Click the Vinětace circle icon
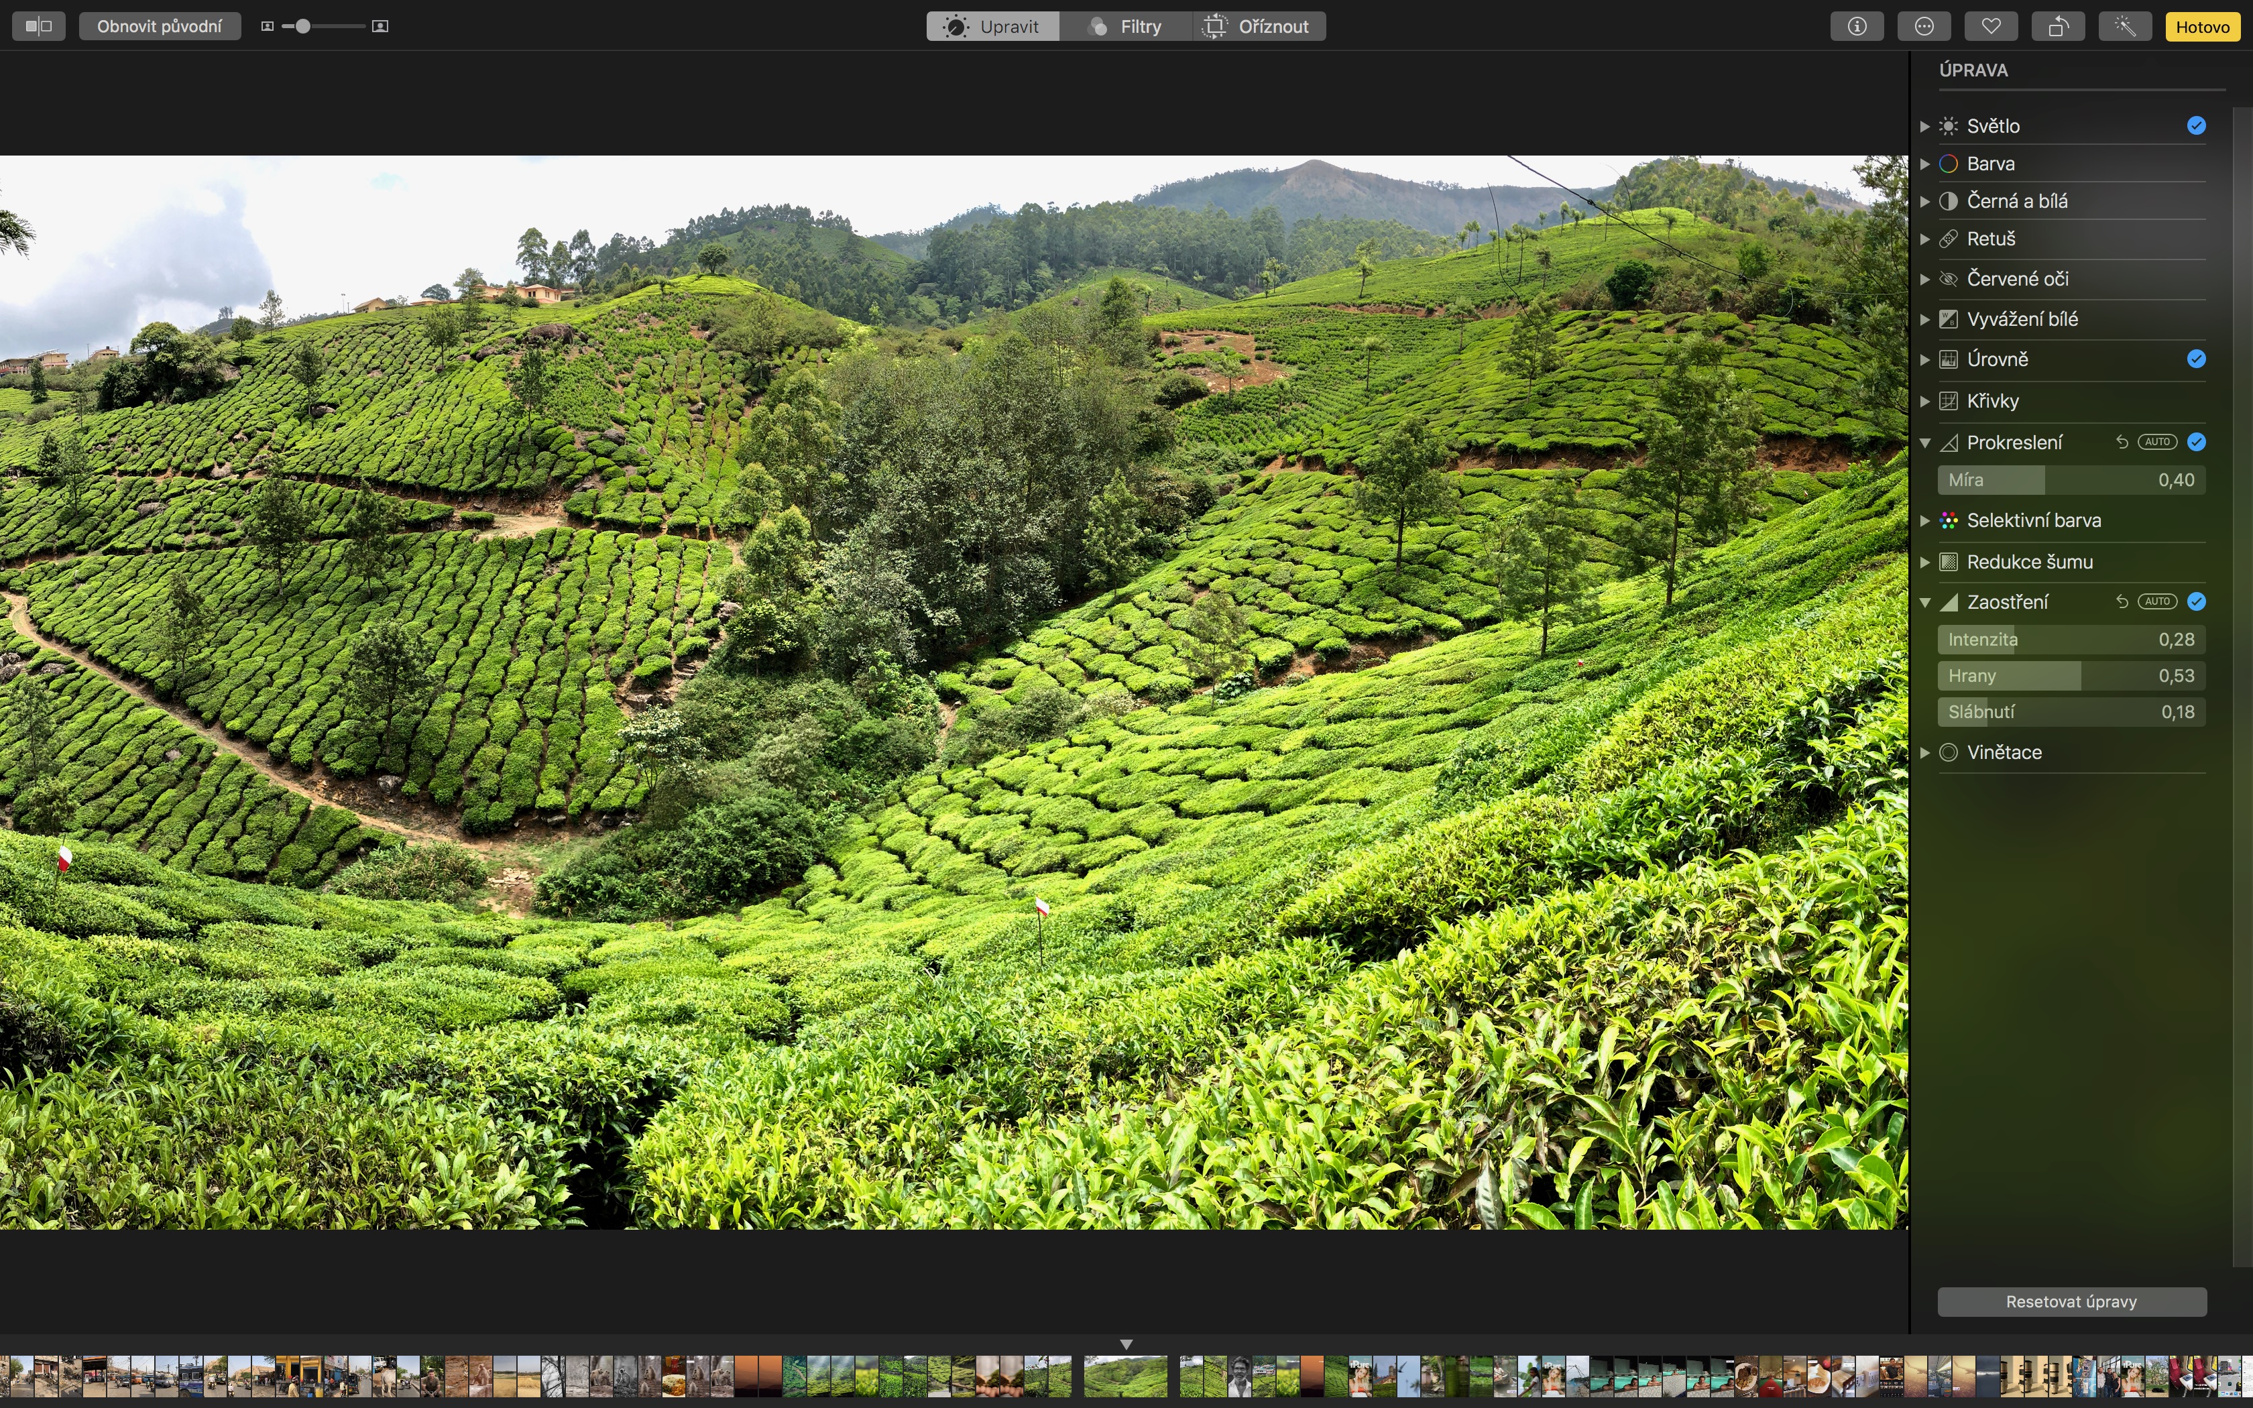The image size is (2253, 1408). 1949,752
